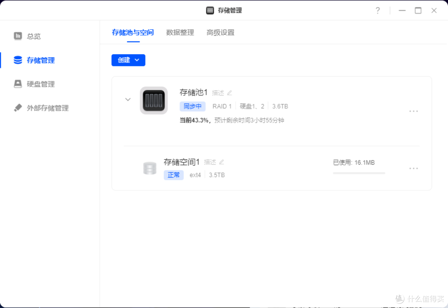The width and height of the screenshot is (448, 308).
Task: Click the sync progress 当前43.3% text
Action: click(194, 120)
